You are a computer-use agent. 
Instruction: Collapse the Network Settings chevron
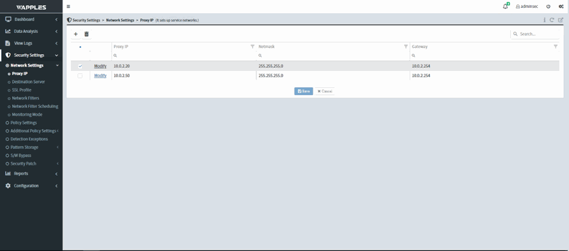(57, 65)
